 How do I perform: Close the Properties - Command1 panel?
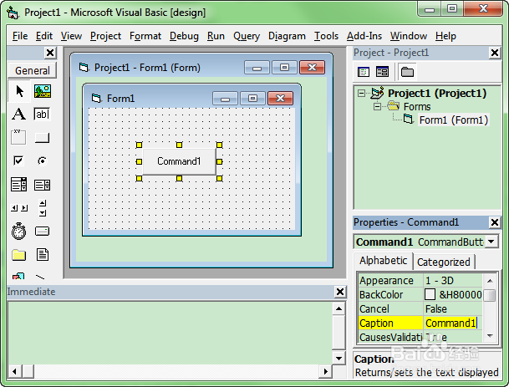(495, 222)
